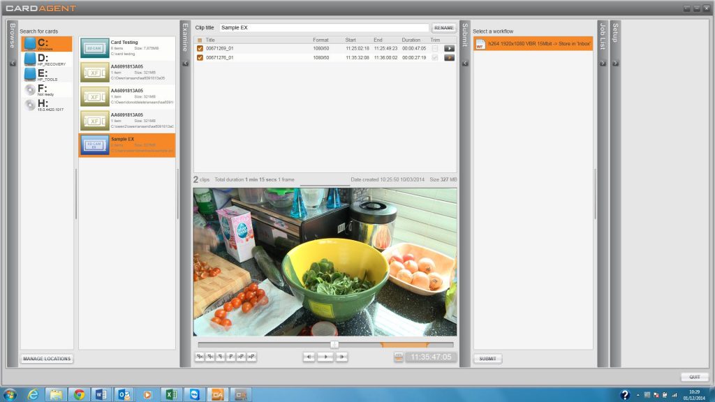Open the Card Testing XDCAM card
The width and height of the screenshot is (715, 402).
pyautogui.click(x=127, y=48)
